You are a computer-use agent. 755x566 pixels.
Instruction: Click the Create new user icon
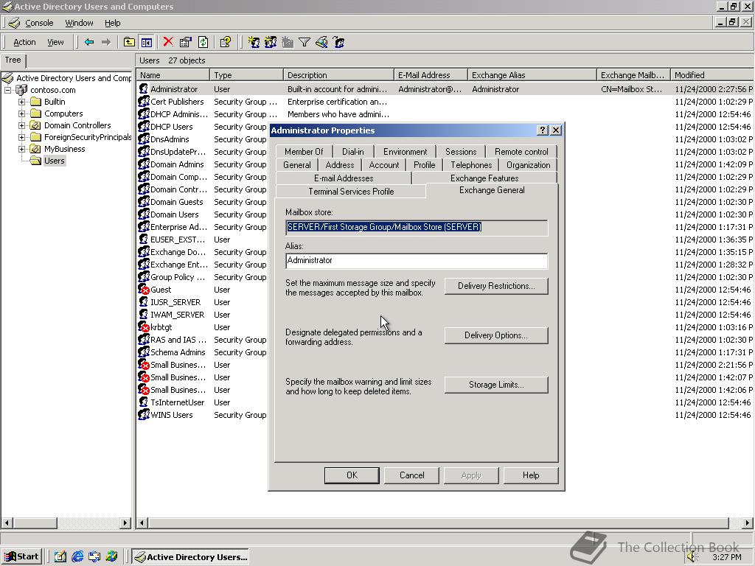tap(254, 42)
